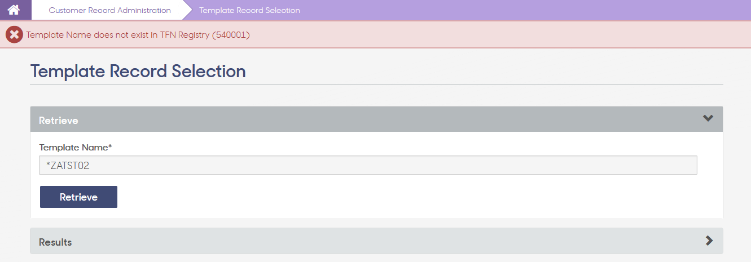Collapse the Retrieve panel chevron
The width and height of the screenshot is (751, 262).
click(708, 118)
